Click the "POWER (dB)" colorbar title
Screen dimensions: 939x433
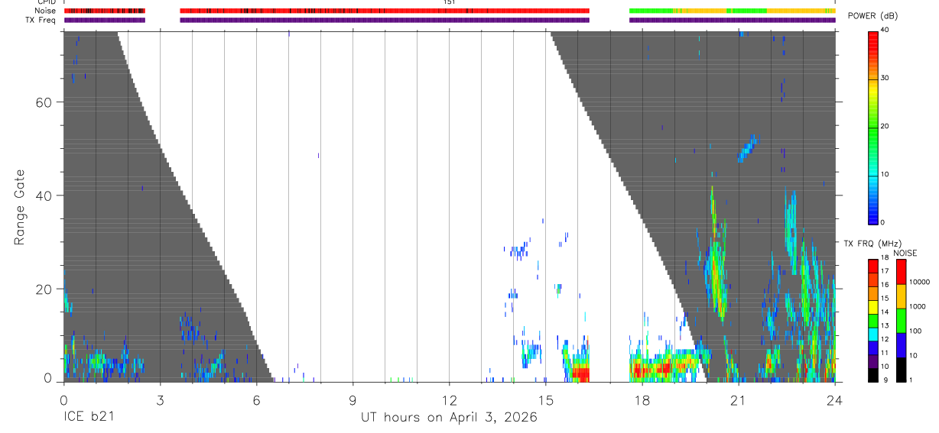coord(872,16)
